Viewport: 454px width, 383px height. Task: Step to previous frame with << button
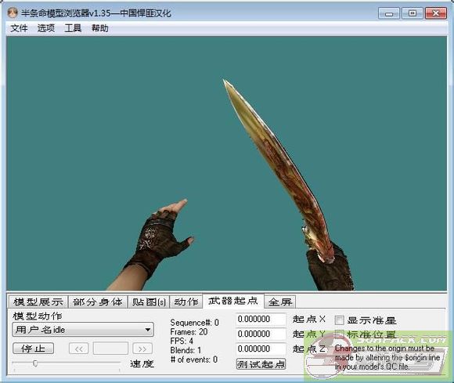point(79,349)
